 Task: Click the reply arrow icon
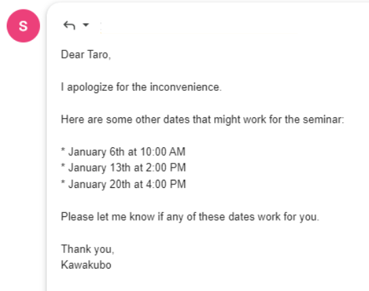coord(69,25)
